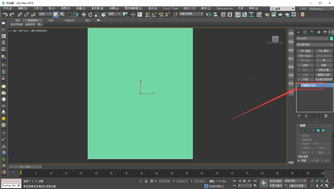
Task: Toggle the 2.5D Snaps icon
Action: point(148,14)
